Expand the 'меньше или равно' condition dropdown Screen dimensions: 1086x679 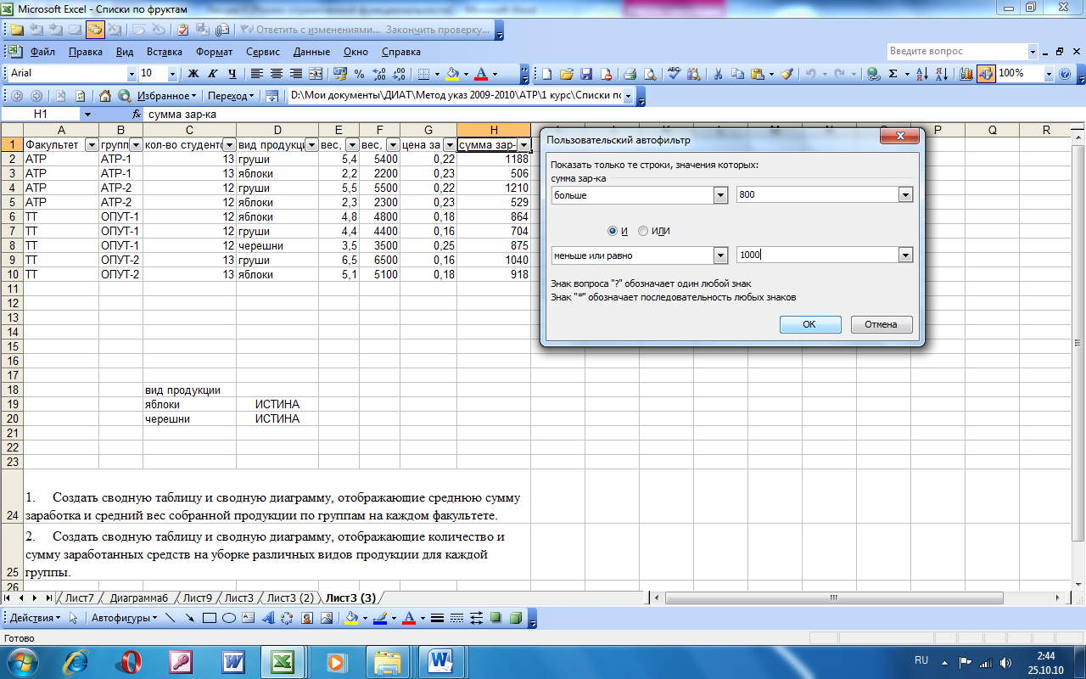point(720,255)
